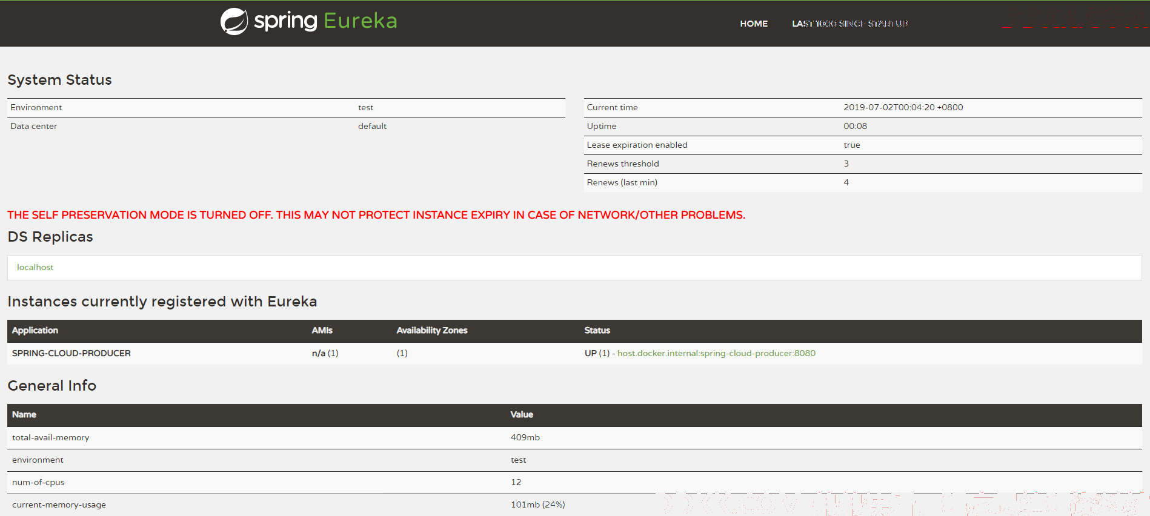Viewport: 1150px width, 516px height.
Task: Select the Environment label in System Status
Action: pyautogui.click(x=36, y=107)
